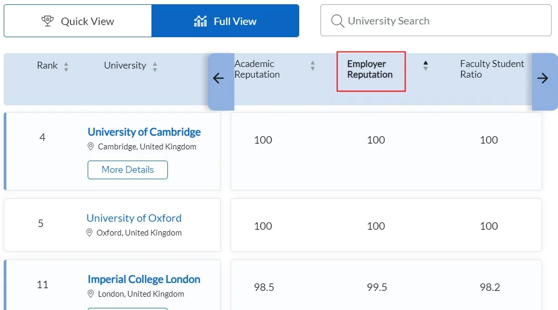Click the London, United Kingdom location text
The width and height of the screenshot is (558, 310).
point(141,294)
